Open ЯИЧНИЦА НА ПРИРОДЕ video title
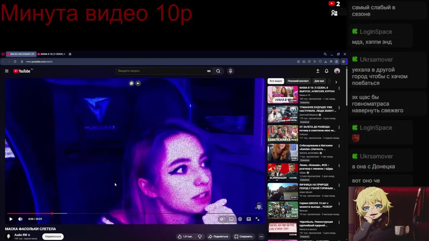This screenshot has height=241, width=429. [317, 186]
